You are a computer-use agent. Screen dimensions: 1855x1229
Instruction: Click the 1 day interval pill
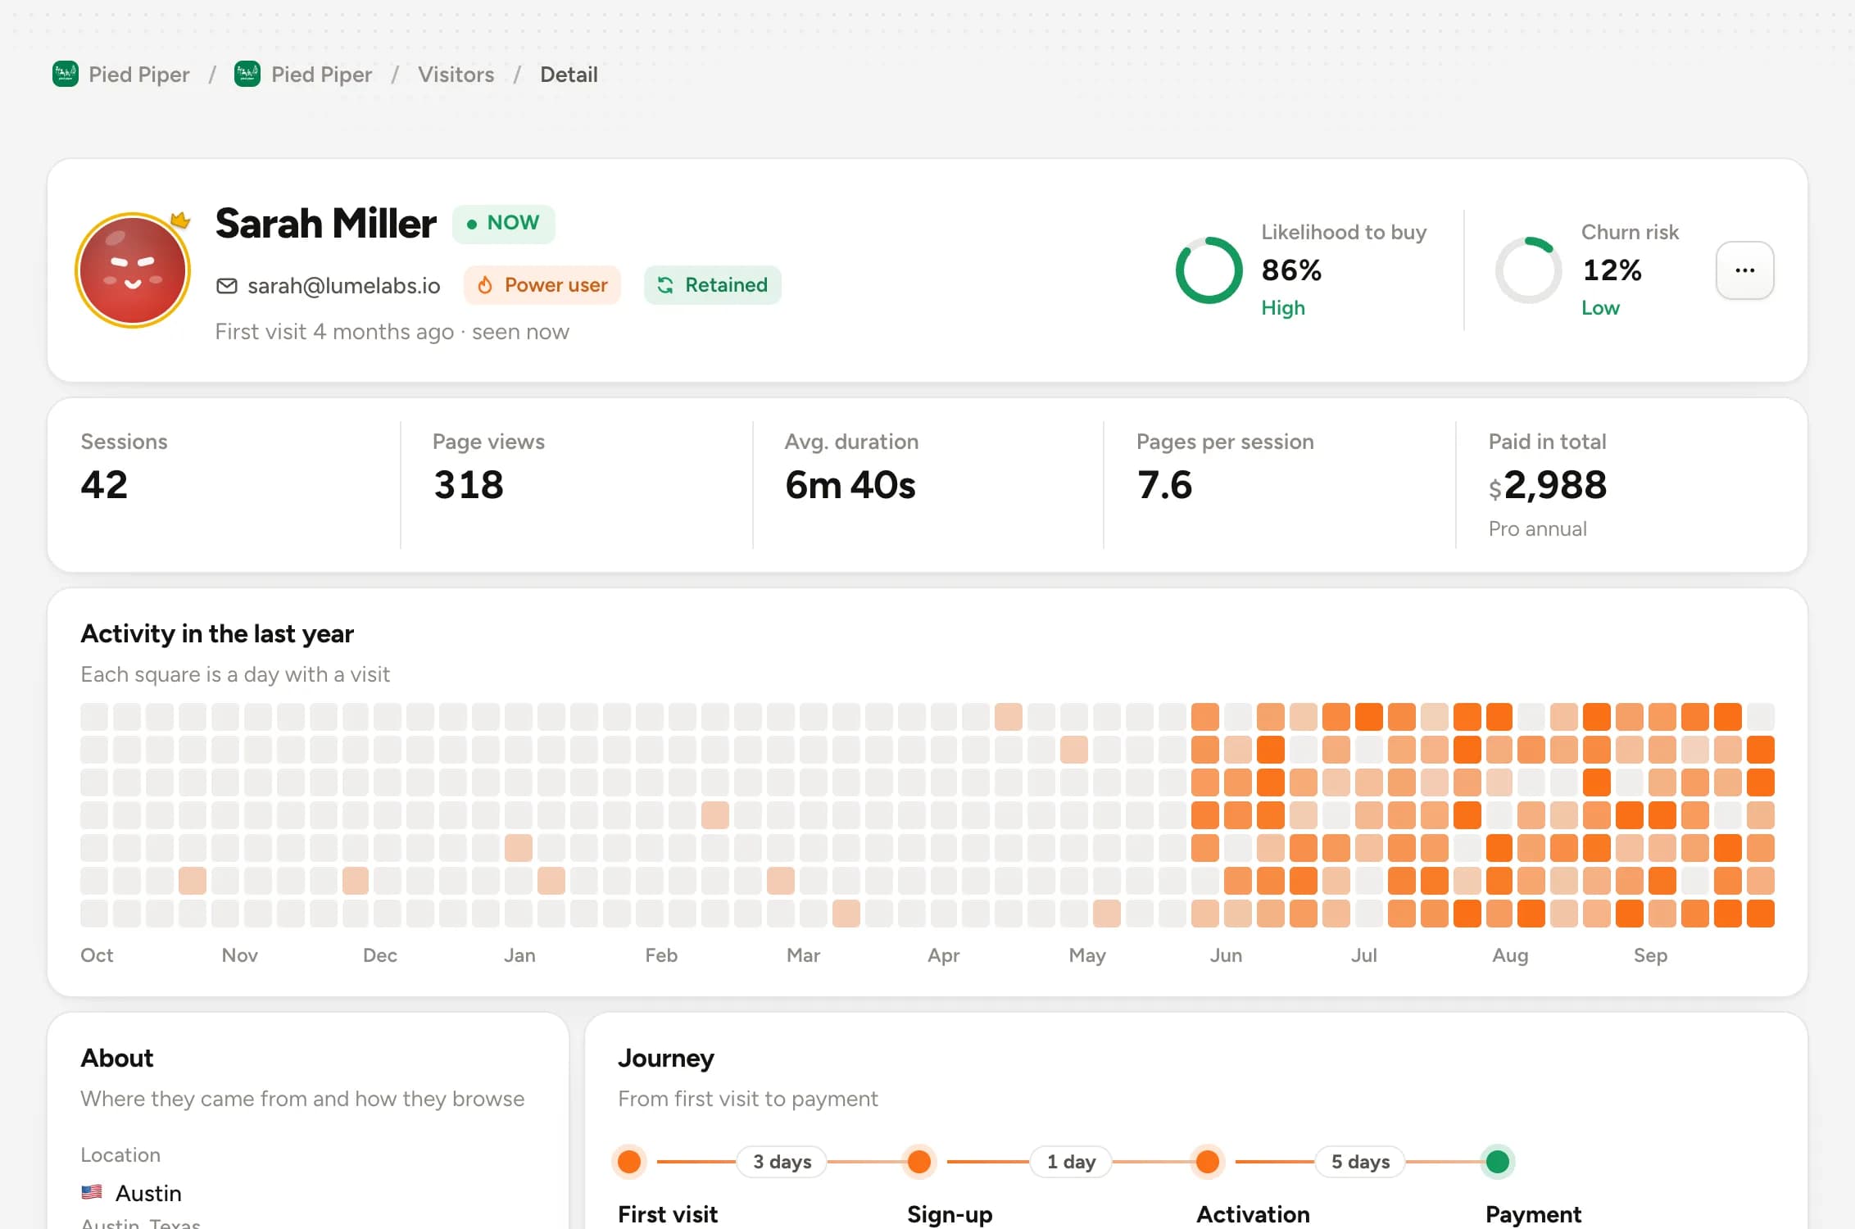(1071, 1162)
